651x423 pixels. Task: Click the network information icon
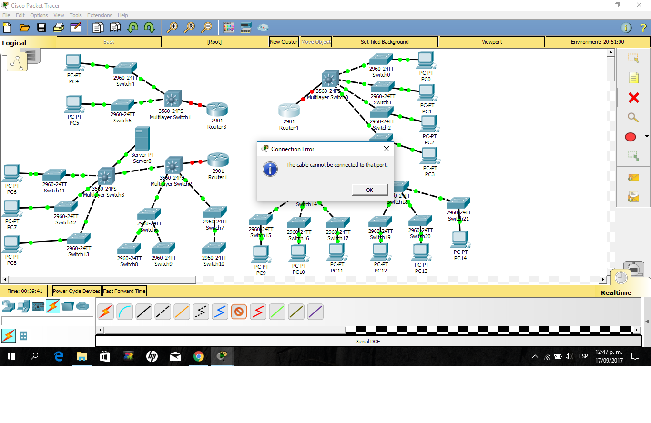[x=626, y=28]
